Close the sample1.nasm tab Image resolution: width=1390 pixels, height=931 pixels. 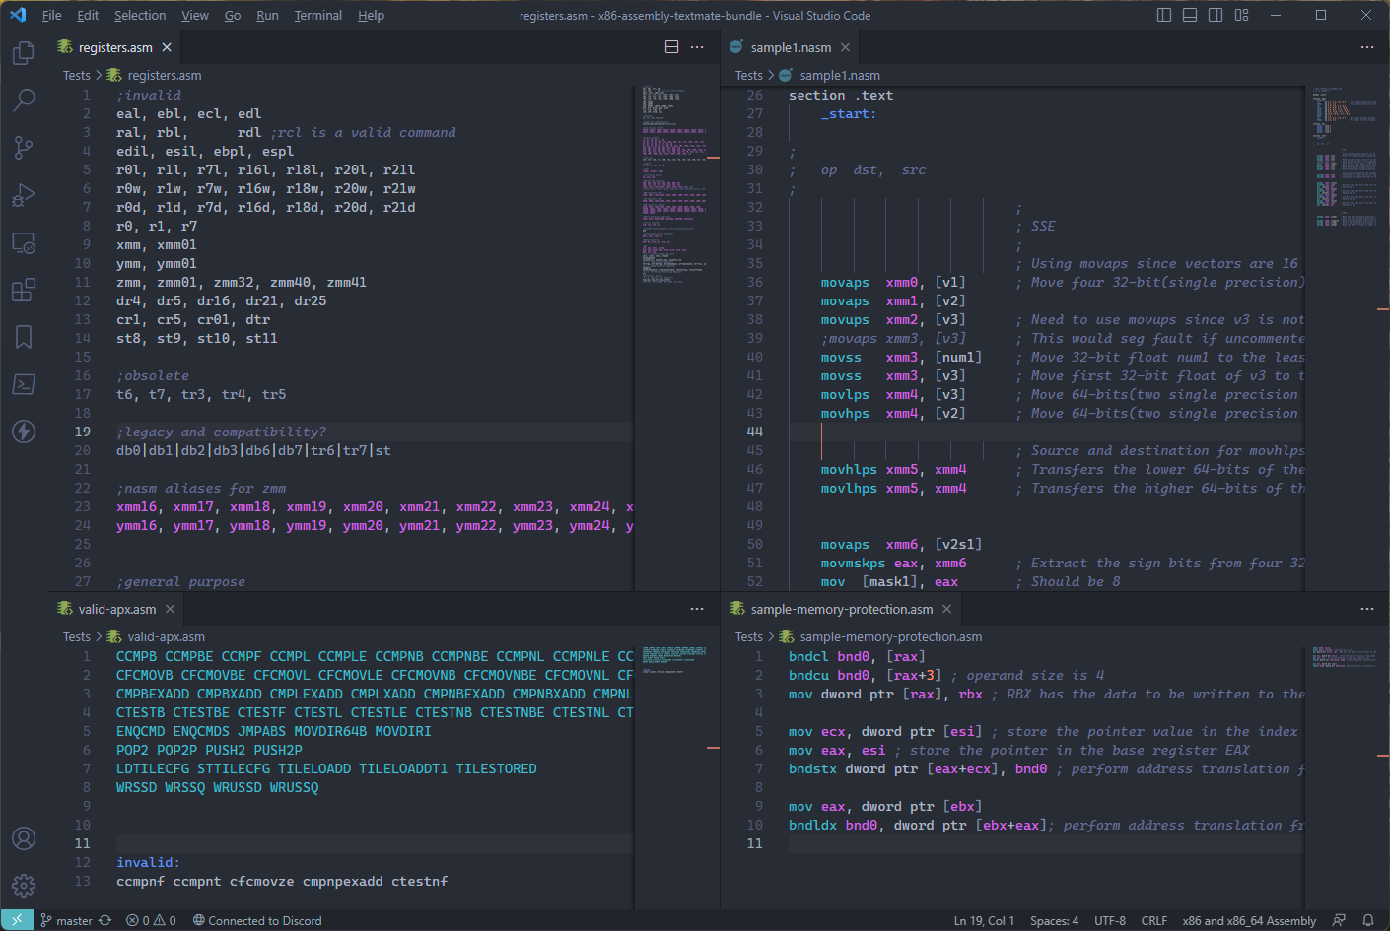[845, 47]
